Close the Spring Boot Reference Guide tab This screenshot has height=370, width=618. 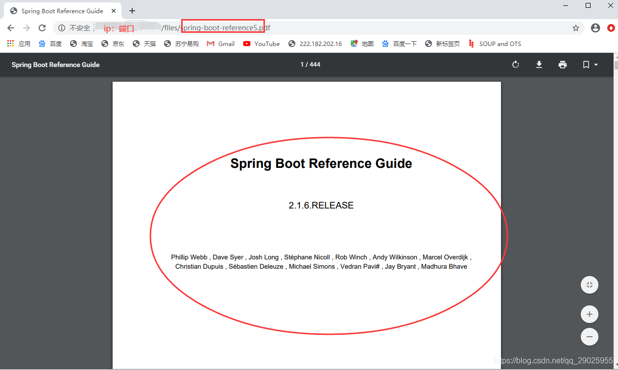[113, 11]
